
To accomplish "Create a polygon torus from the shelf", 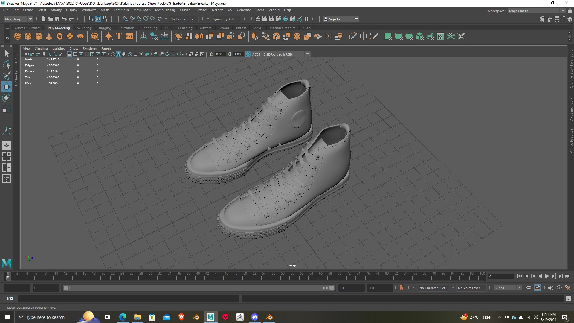I will (59, 36).
